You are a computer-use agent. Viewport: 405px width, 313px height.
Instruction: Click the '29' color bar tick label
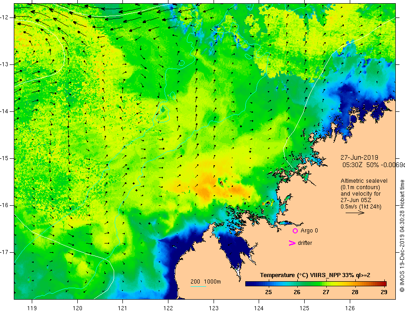[x=384, y=292]
